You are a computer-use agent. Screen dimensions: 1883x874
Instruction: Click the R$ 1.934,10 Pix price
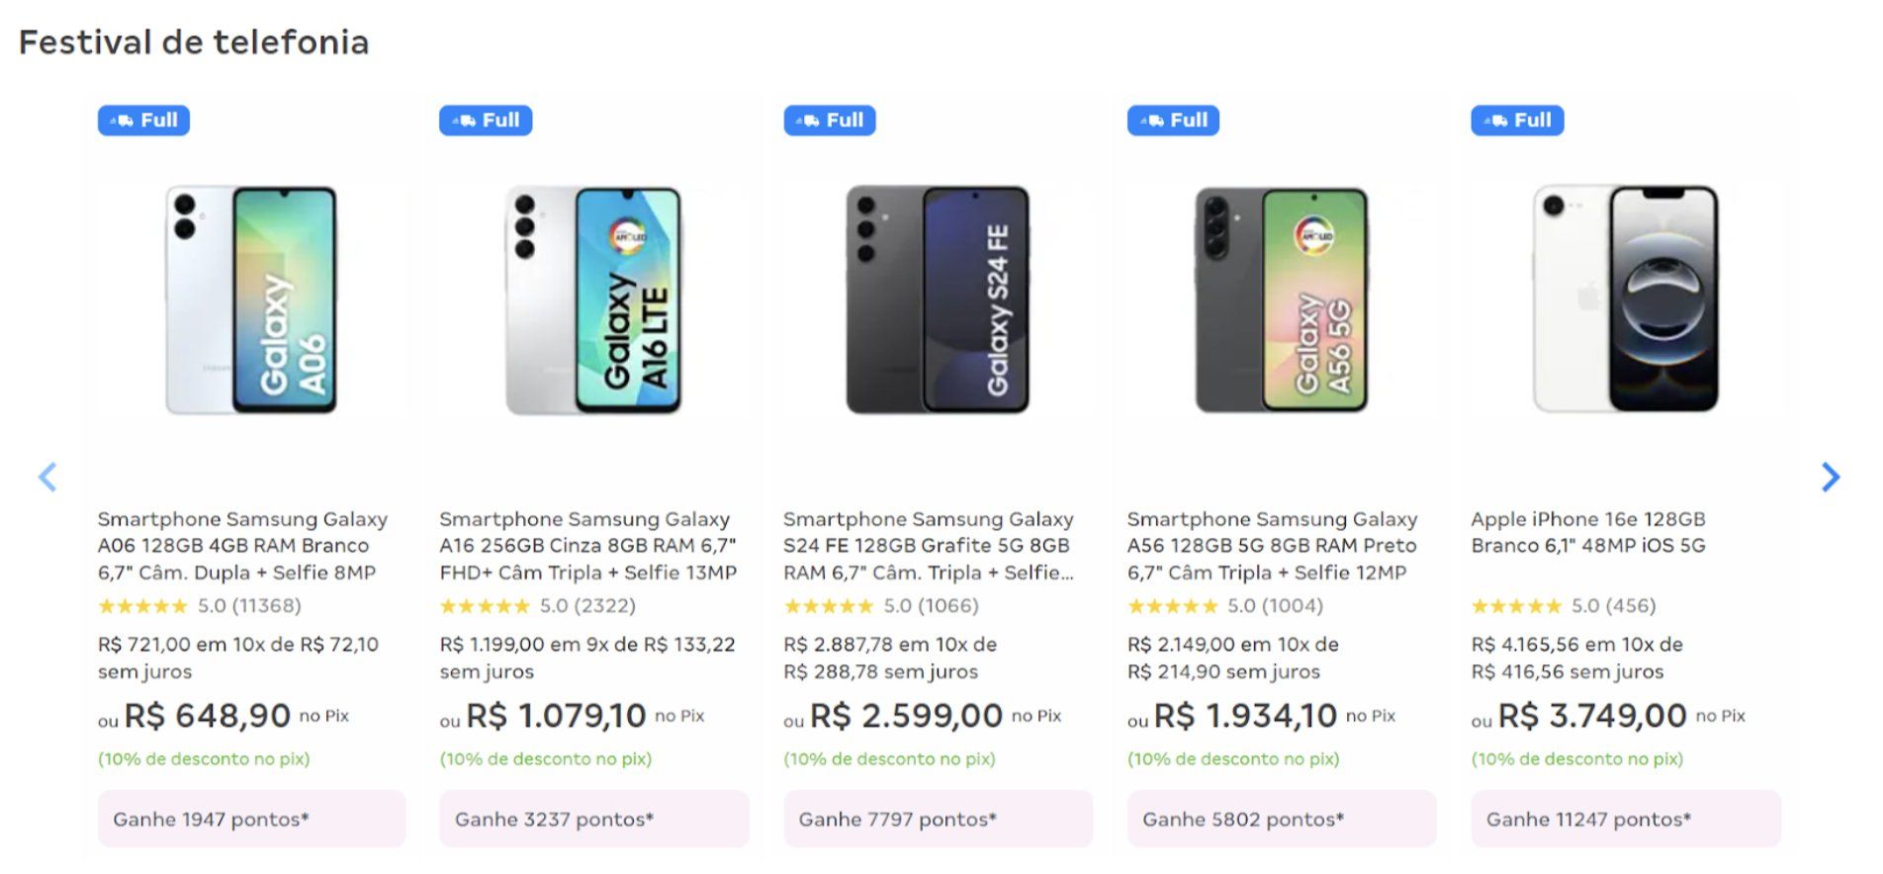tap(1245, 716)
